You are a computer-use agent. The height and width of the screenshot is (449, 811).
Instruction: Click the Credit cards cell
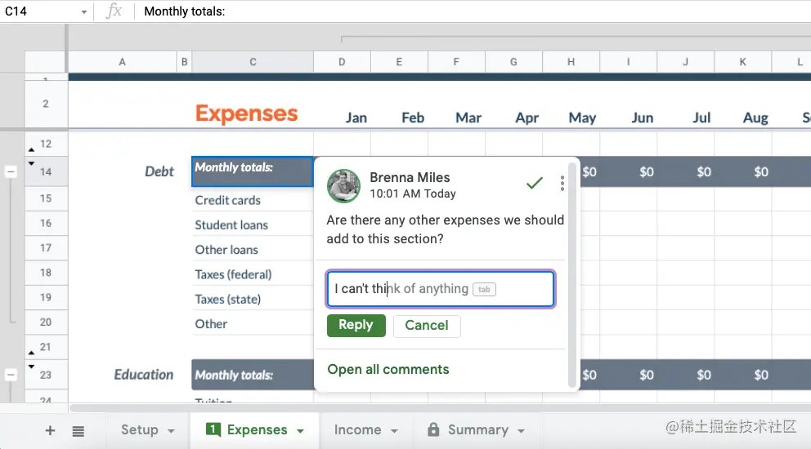(x=253, y=200)
